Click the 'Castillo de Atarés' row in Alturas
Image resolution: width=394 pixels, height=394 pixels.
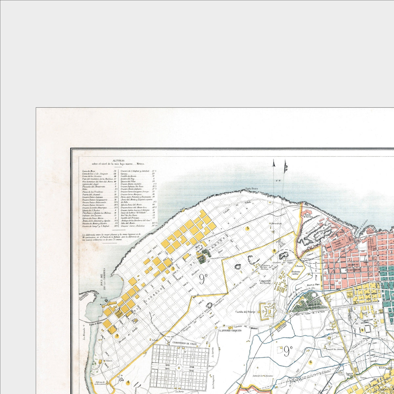coord(138,176)
